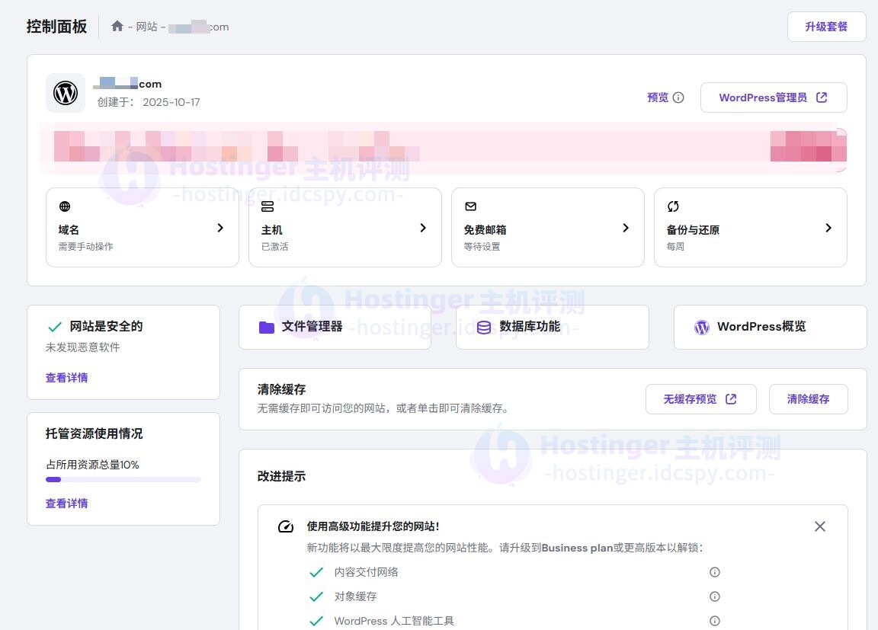Open the 域名 card's globe icon

coord(66,206)
